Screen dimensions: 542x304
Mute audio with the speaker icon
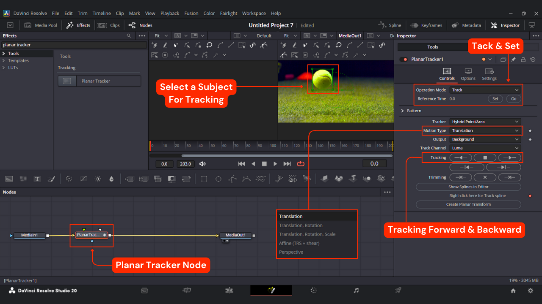click(x=202, y=164)
